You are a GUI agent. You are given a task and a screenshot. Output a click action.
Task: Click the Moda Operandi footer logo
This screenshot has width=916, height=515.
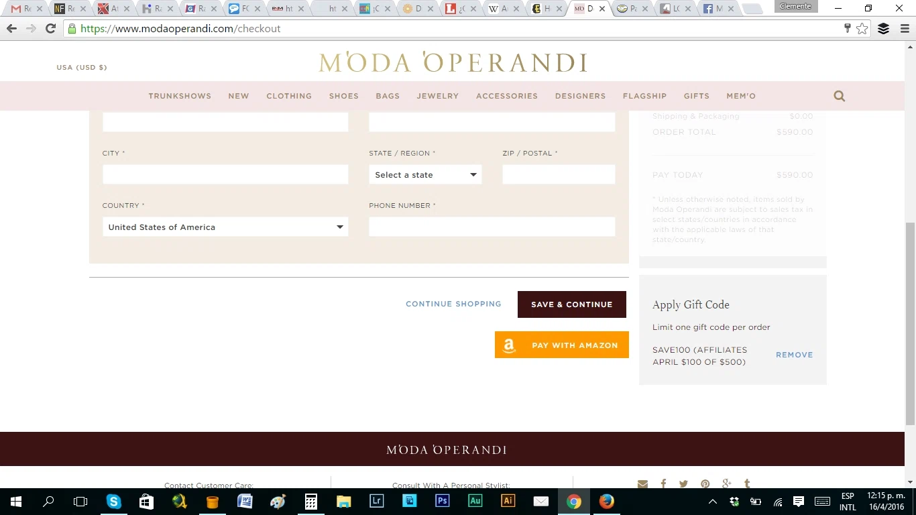click(446, 449)
